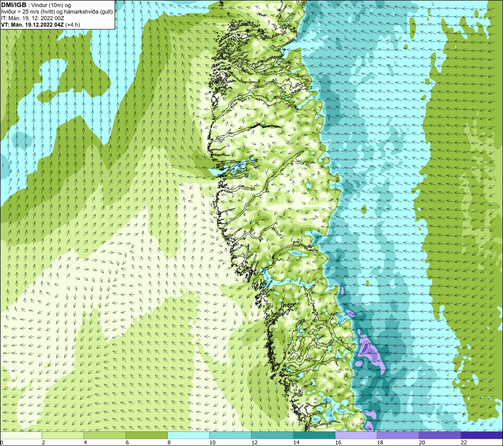
Task: Click the scale label "2"
Action: click(43, 442)
